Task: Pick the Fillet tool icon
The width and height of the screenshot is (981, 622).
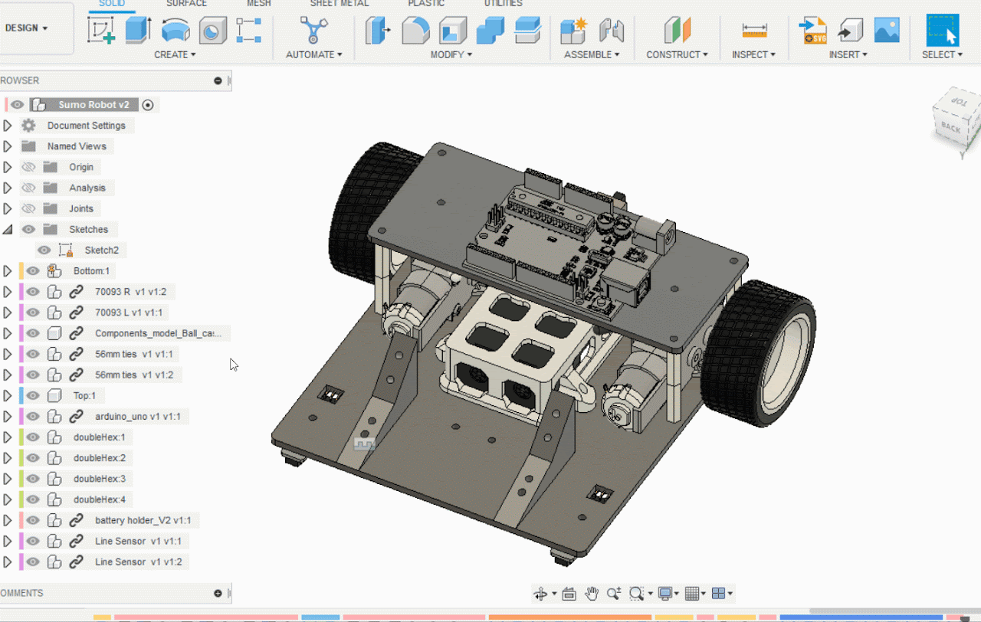Action: pyautogui.click(x=415, y=31)
